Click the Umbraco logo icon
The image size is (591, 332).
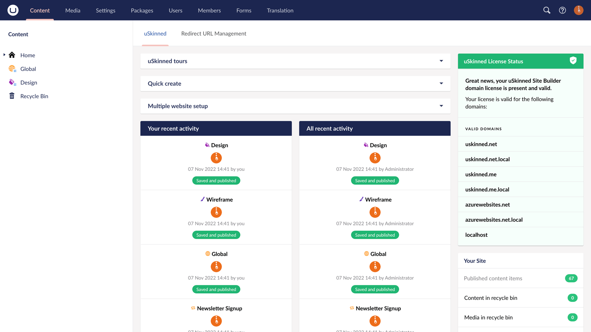13,10
